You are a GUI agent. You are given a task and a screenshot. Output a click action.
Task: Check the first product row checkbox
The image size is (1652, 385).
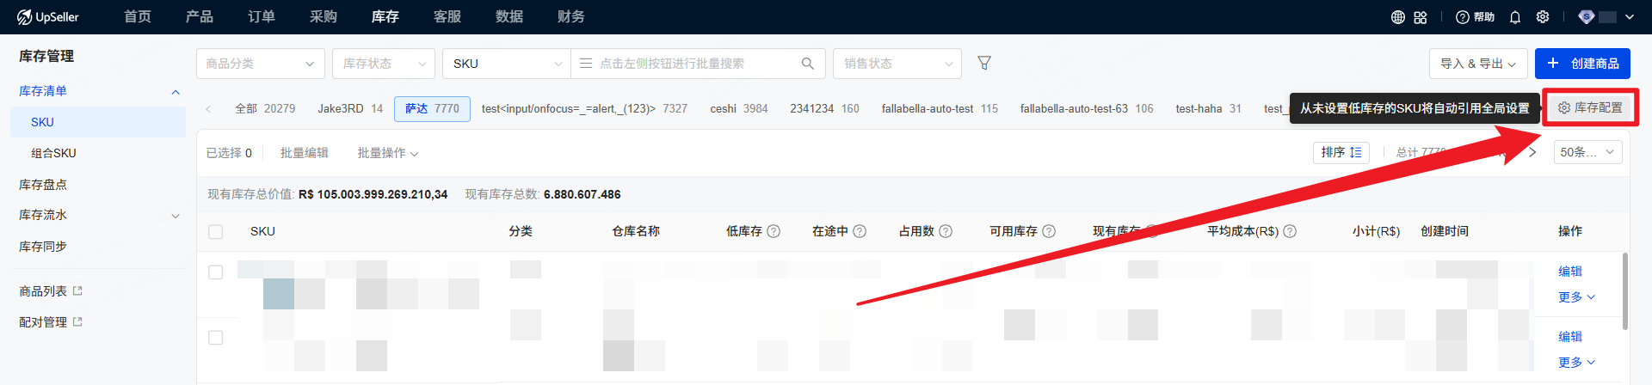point(216,272)
